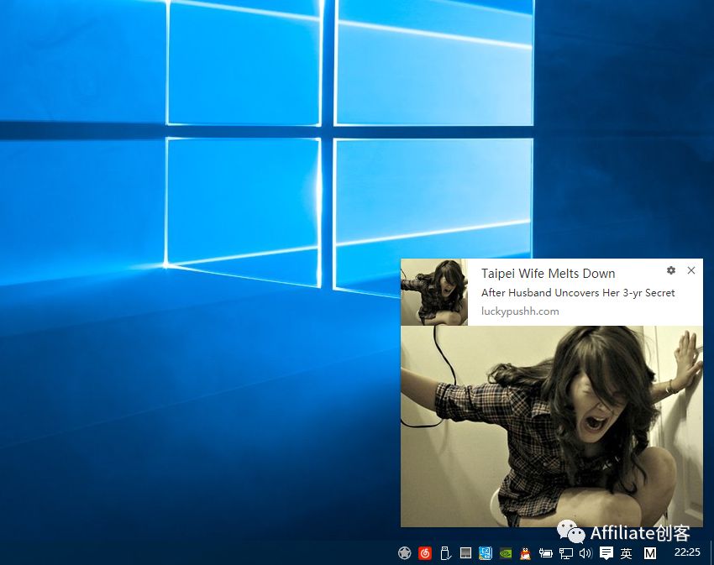
Task: Switch input language via 英 indicator
Action: pyautogui.click(x=627, y=553)
